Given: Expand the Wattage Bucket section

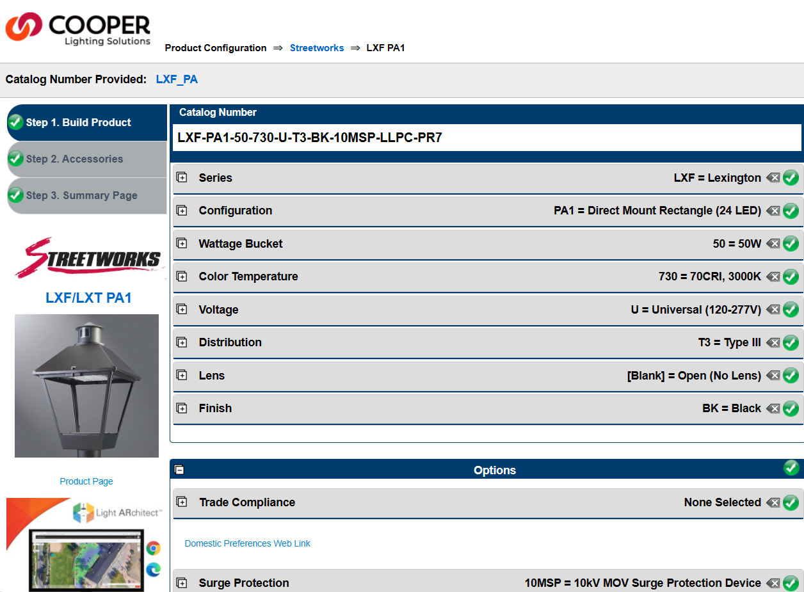Looking at the screenshot, I should tap(182, 244).
